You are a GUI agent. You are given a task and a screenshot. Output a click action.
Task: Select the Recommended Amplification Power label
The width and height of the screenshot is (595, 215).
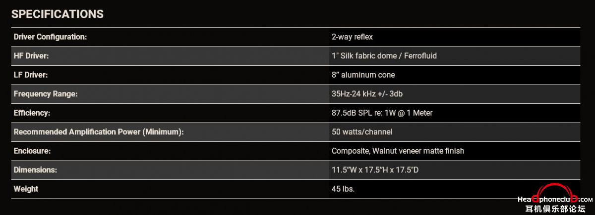(99, 132)
